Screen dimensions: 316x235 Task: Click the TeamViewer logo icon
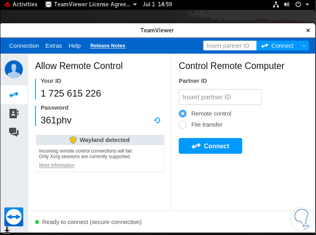[14, 217]
